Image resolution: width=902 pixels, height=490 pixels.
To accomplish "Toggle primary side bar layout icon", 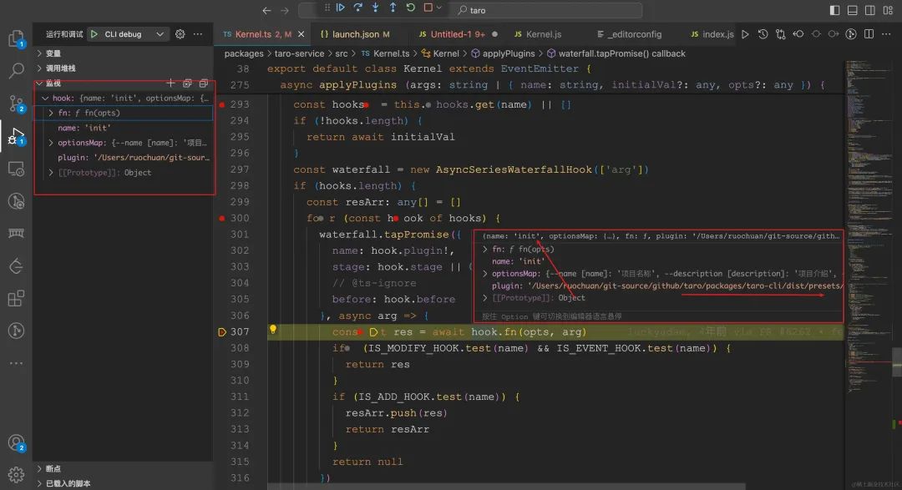I will tap(834, 10).
